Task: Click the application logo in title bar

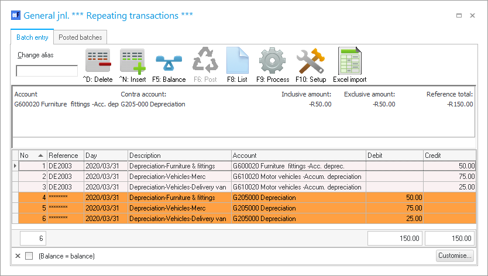Action: [16, 15]
